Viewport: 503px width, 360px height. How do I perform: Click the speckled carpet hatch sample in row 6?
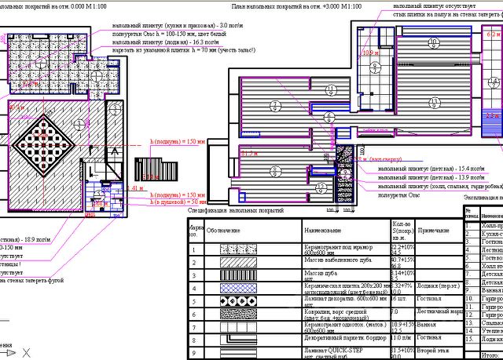[238, 315]
